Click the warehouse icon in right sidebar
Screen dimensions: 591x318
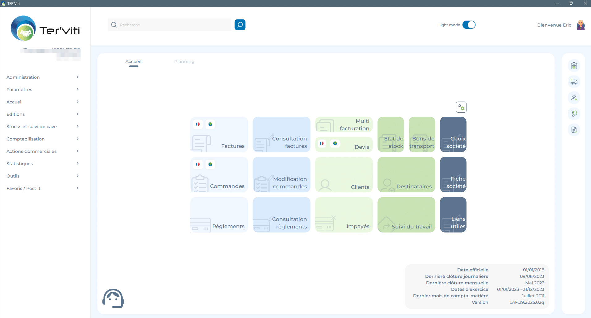click(574, 65)
